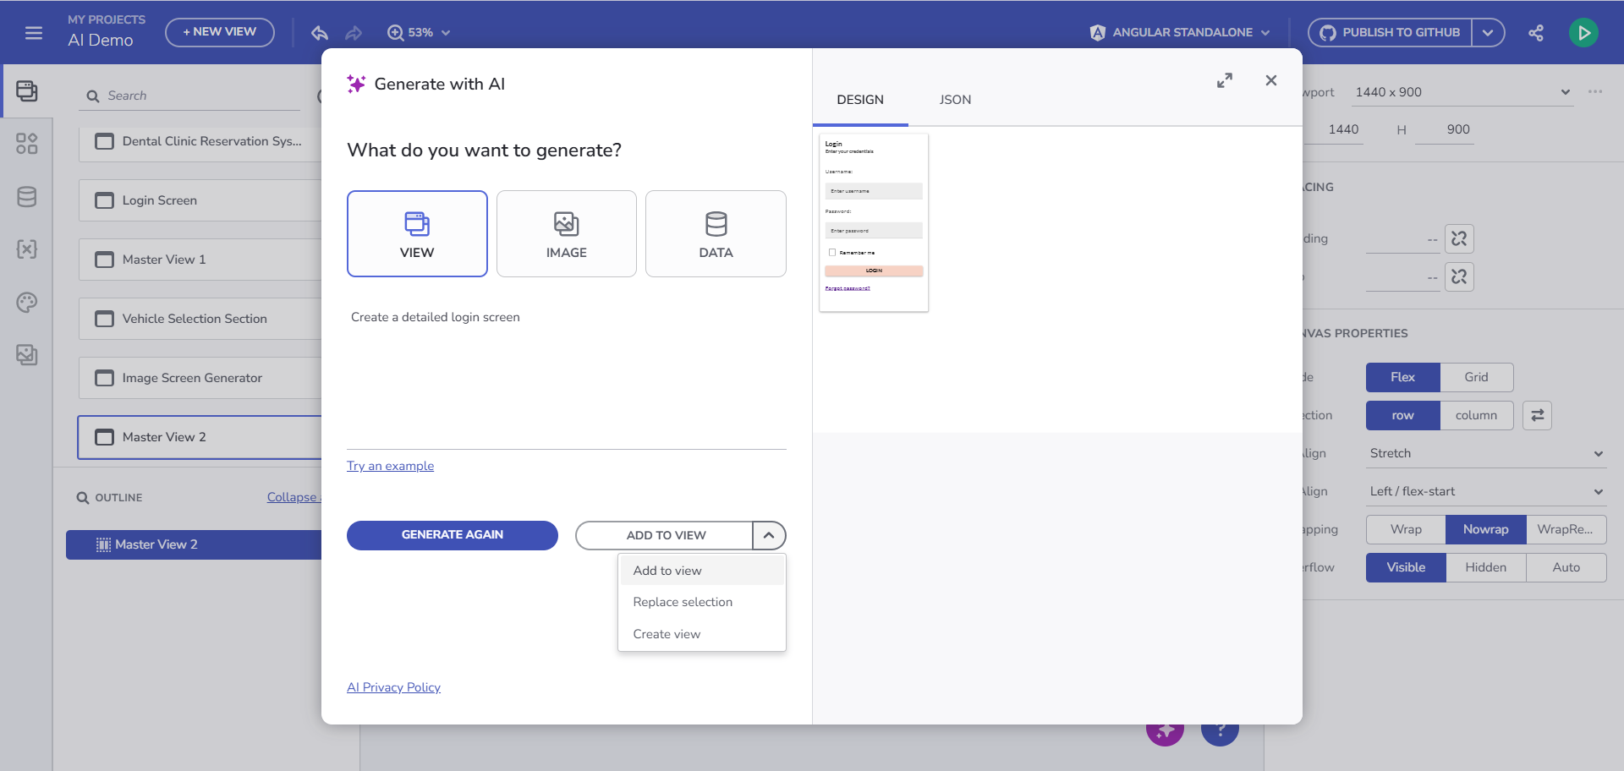Open the components panel sidebar icon

pos(27,144)
